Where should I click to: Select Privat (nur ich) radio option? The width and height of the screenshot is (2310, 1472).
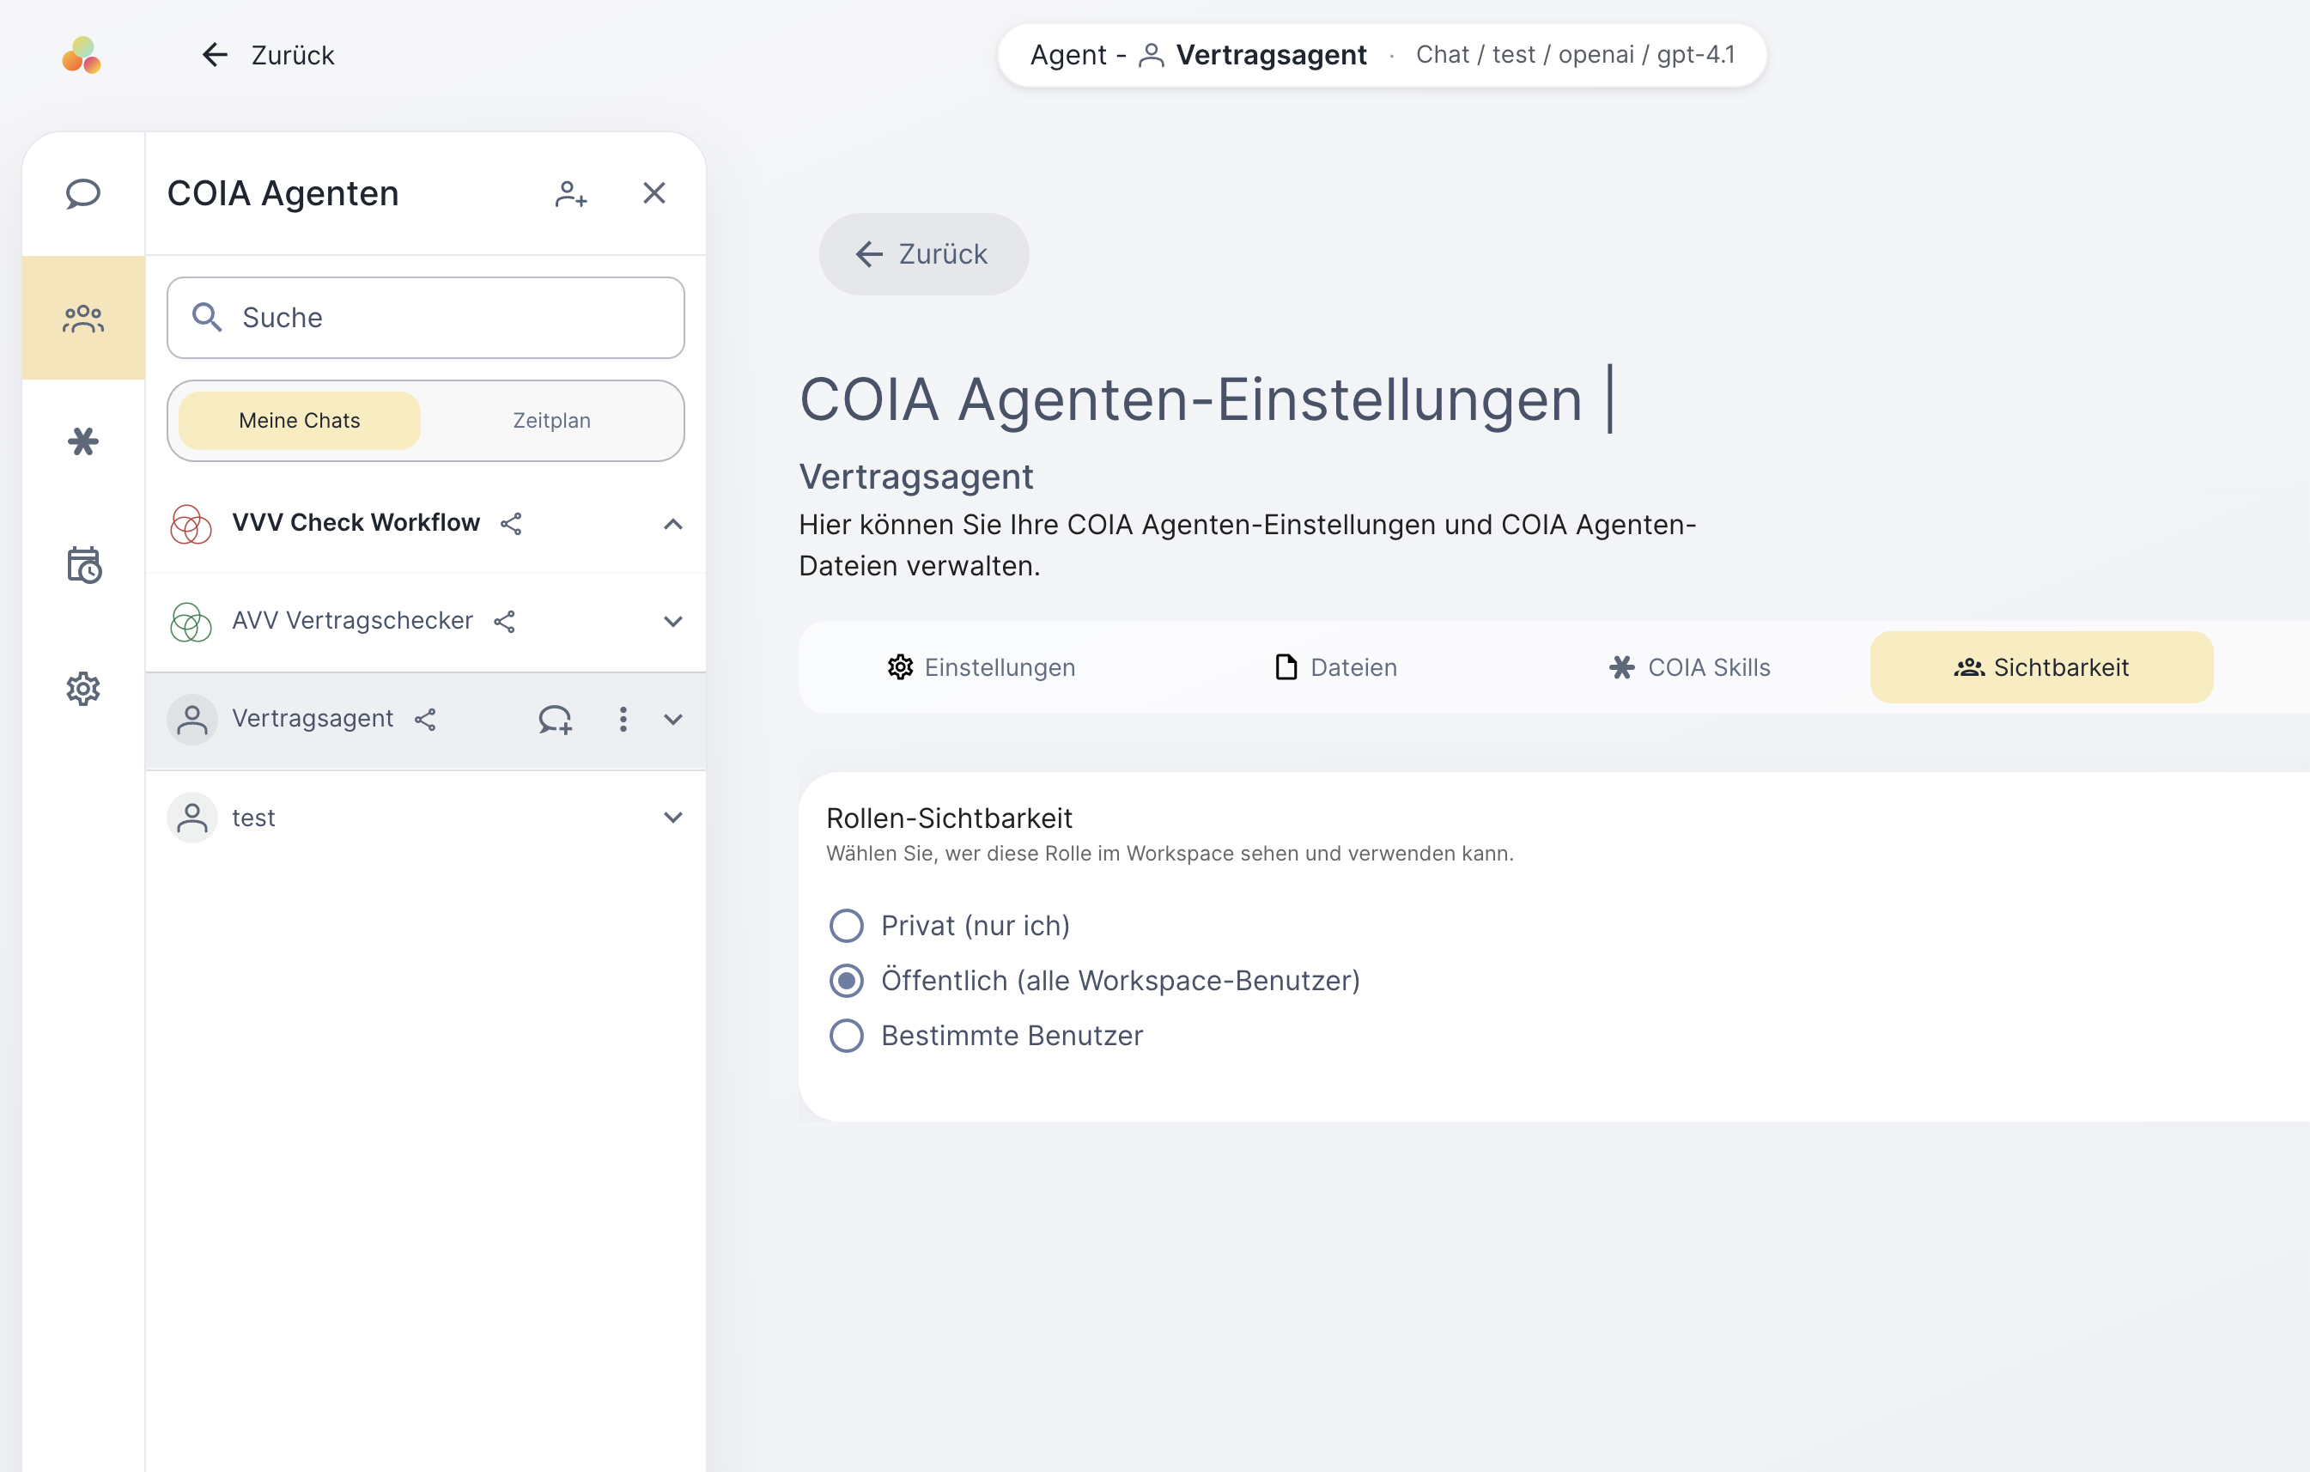click(x=846, y=926)
